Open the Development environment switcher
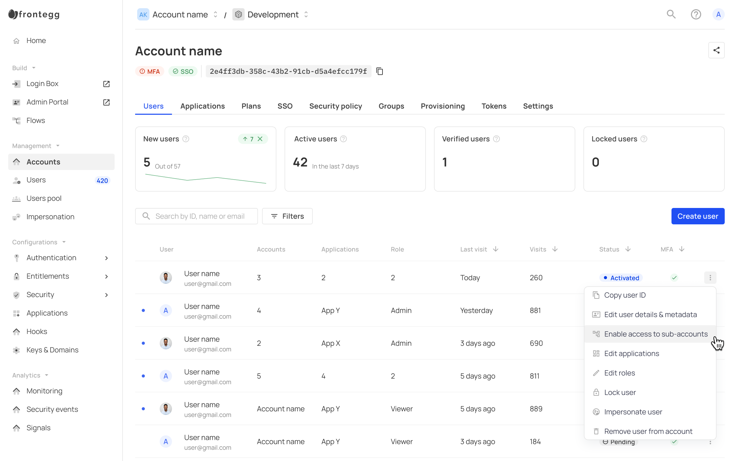The width and height of the screenshot is (737, 461). [306, 14]
